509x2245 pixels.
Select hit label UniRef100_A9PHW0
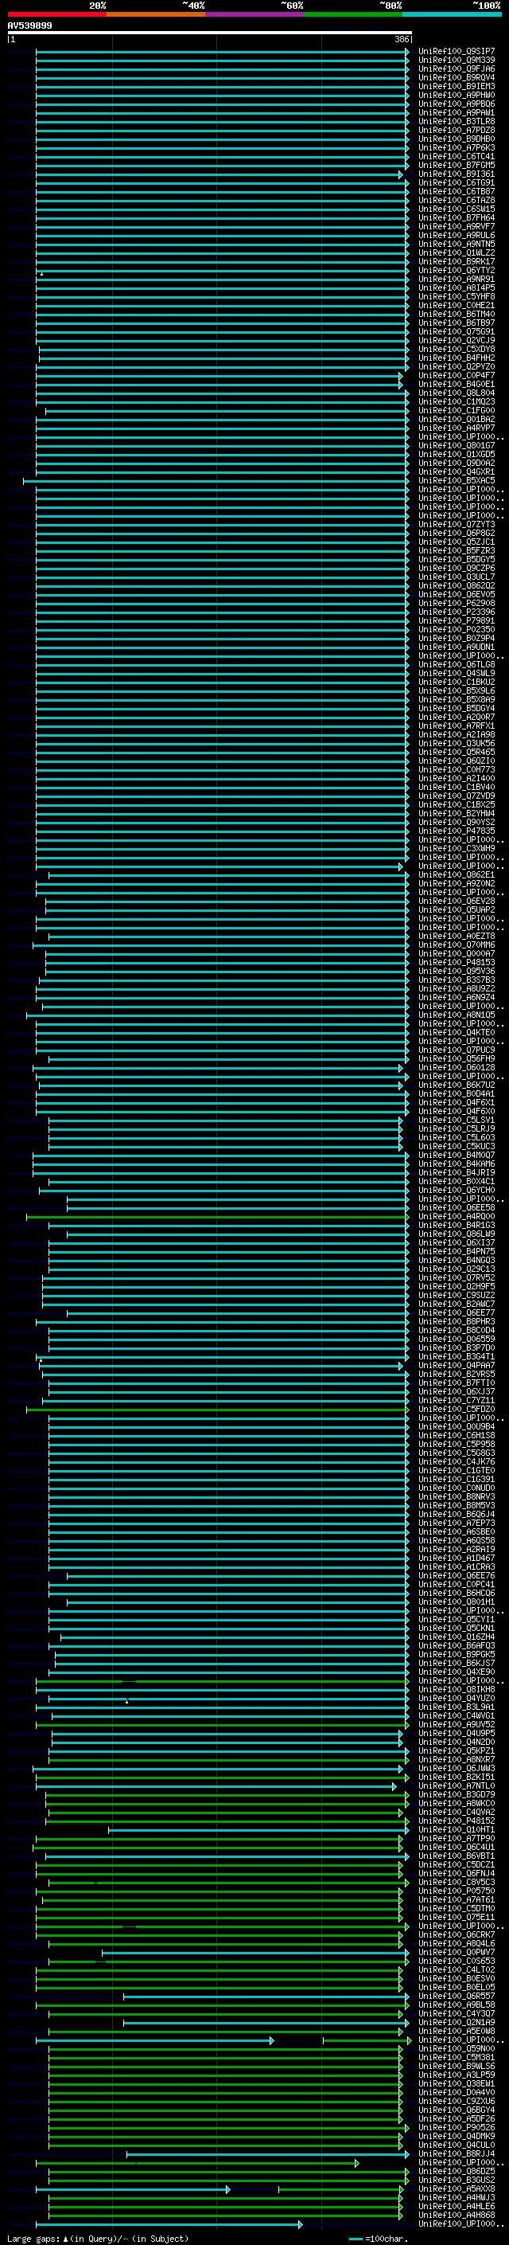click(x=457, y=95)
